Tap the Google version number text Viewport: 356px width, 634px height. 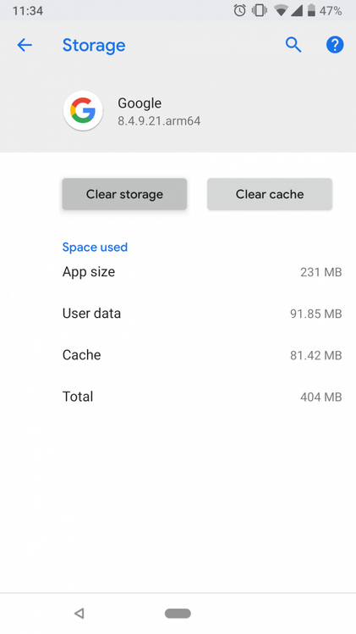pos(159,121)
